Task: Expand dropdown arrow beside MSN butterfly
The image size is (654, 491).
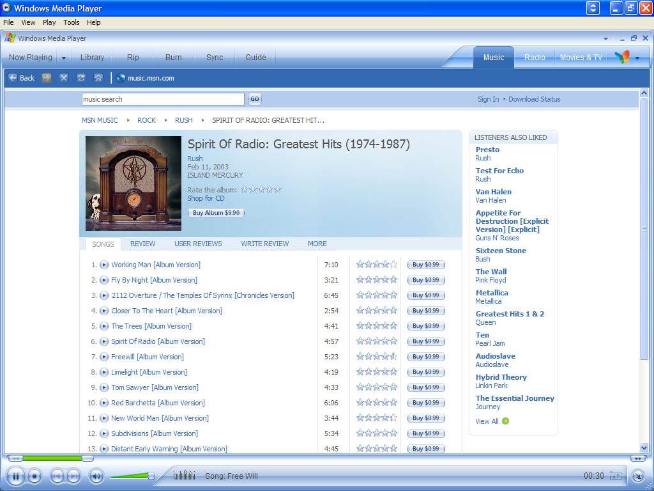Action: click(x=637, y=58)
